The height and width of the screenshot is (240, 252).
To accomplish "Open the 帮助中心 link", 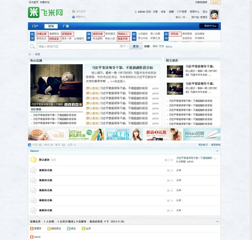I will (x=81, y=17).
